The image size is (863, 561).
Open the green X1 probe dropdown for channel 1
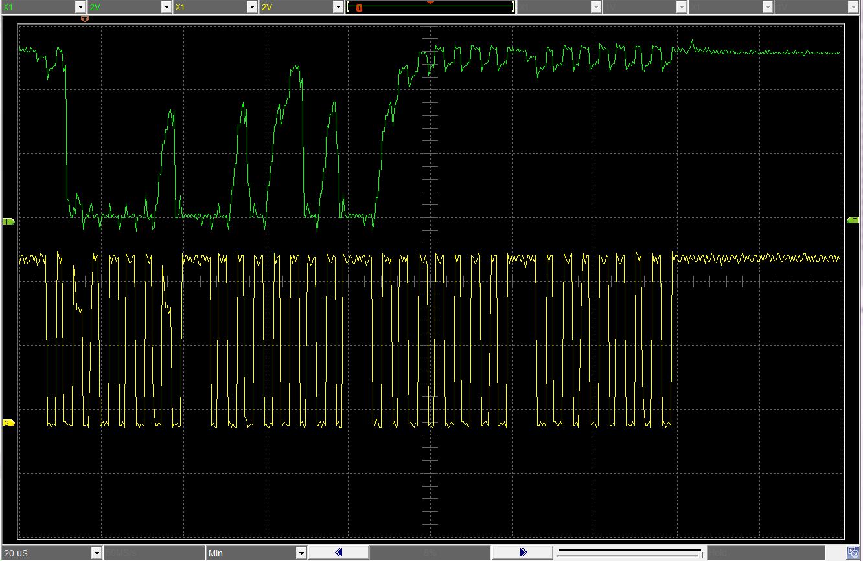point(80,7)
